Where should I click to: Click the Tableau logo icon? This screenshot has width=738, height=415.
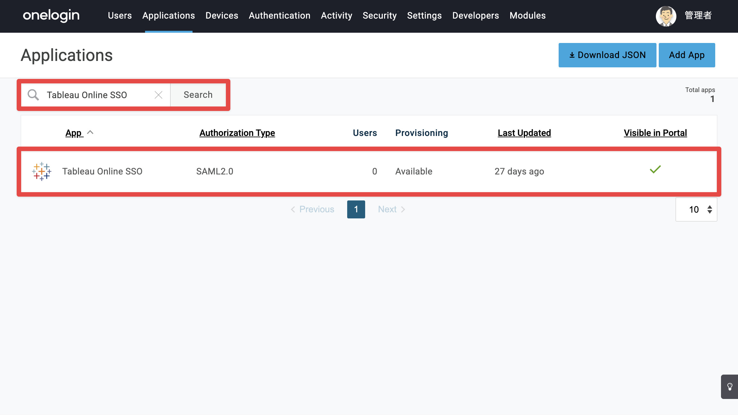click(x=42, y=171)
